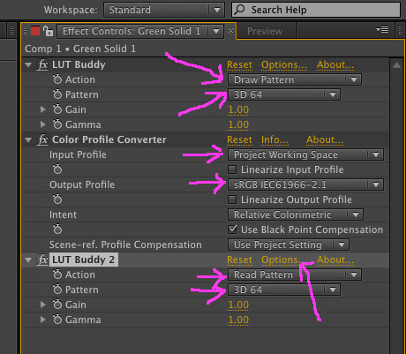Viewport: 406px width, 354px height.
Task: Reset the LUT Buddy effect
Action: click(x=239, y=64)
